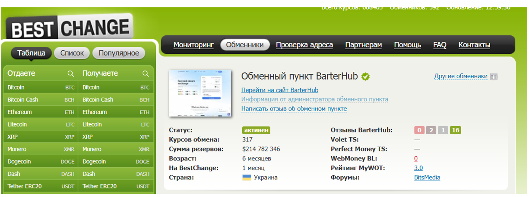Click the exchange rates count 317

tap(247, 140)
